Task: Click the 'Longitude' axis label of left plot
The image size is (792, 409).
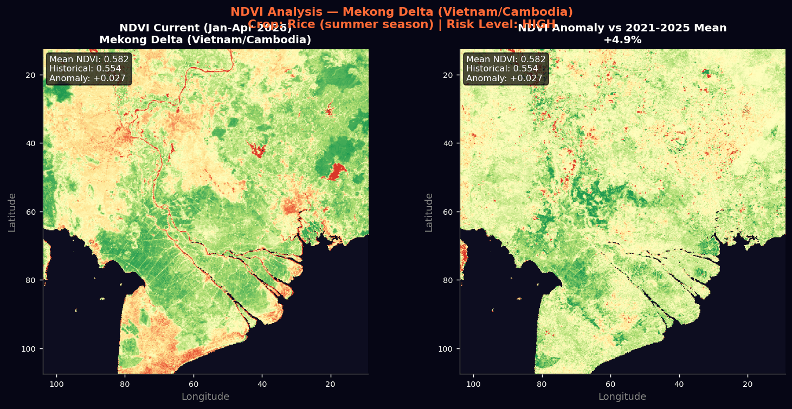Action: pyautogui.click(x=205, y=397)
